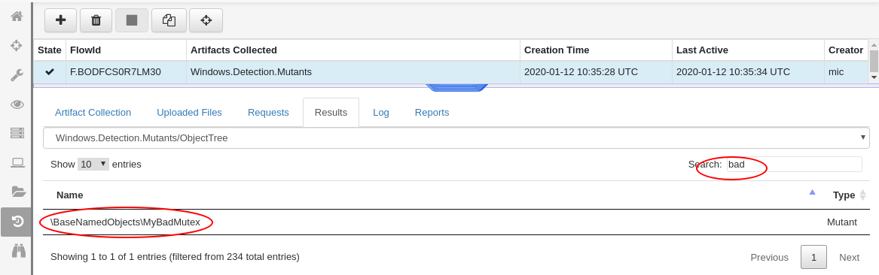Select the Results tab
Screen dimensions: 879x275
[331, 113]
